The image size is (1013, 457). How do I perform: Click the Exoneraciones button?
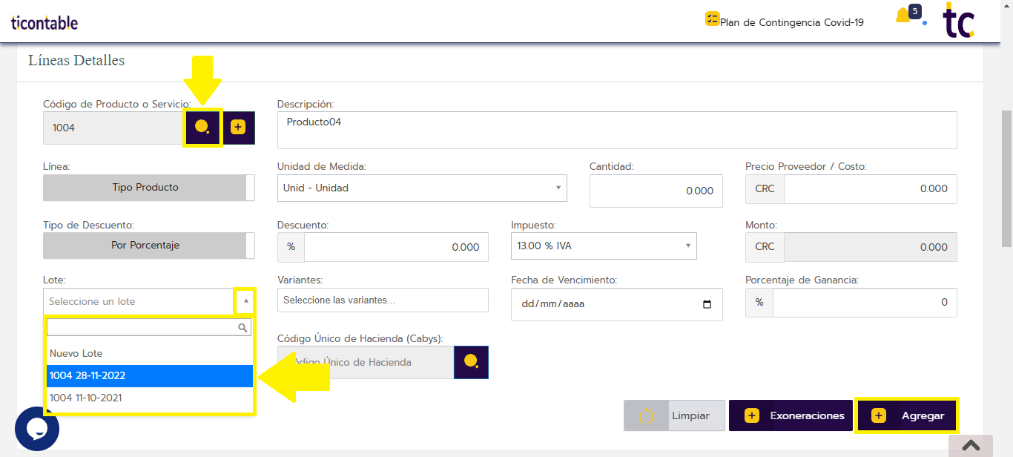791,415
